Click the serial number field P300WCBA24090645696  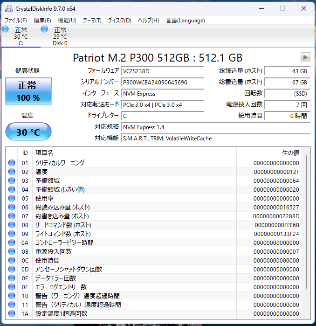coord(163,83)
